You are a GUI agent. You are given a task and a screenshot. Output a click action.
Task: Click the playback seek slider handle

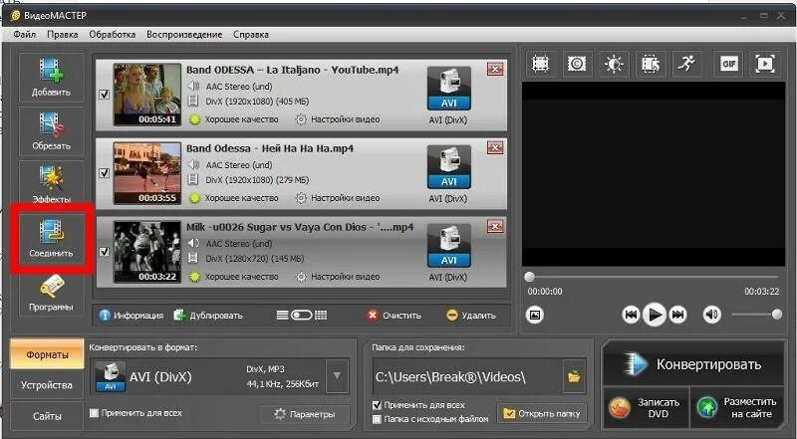530,277
